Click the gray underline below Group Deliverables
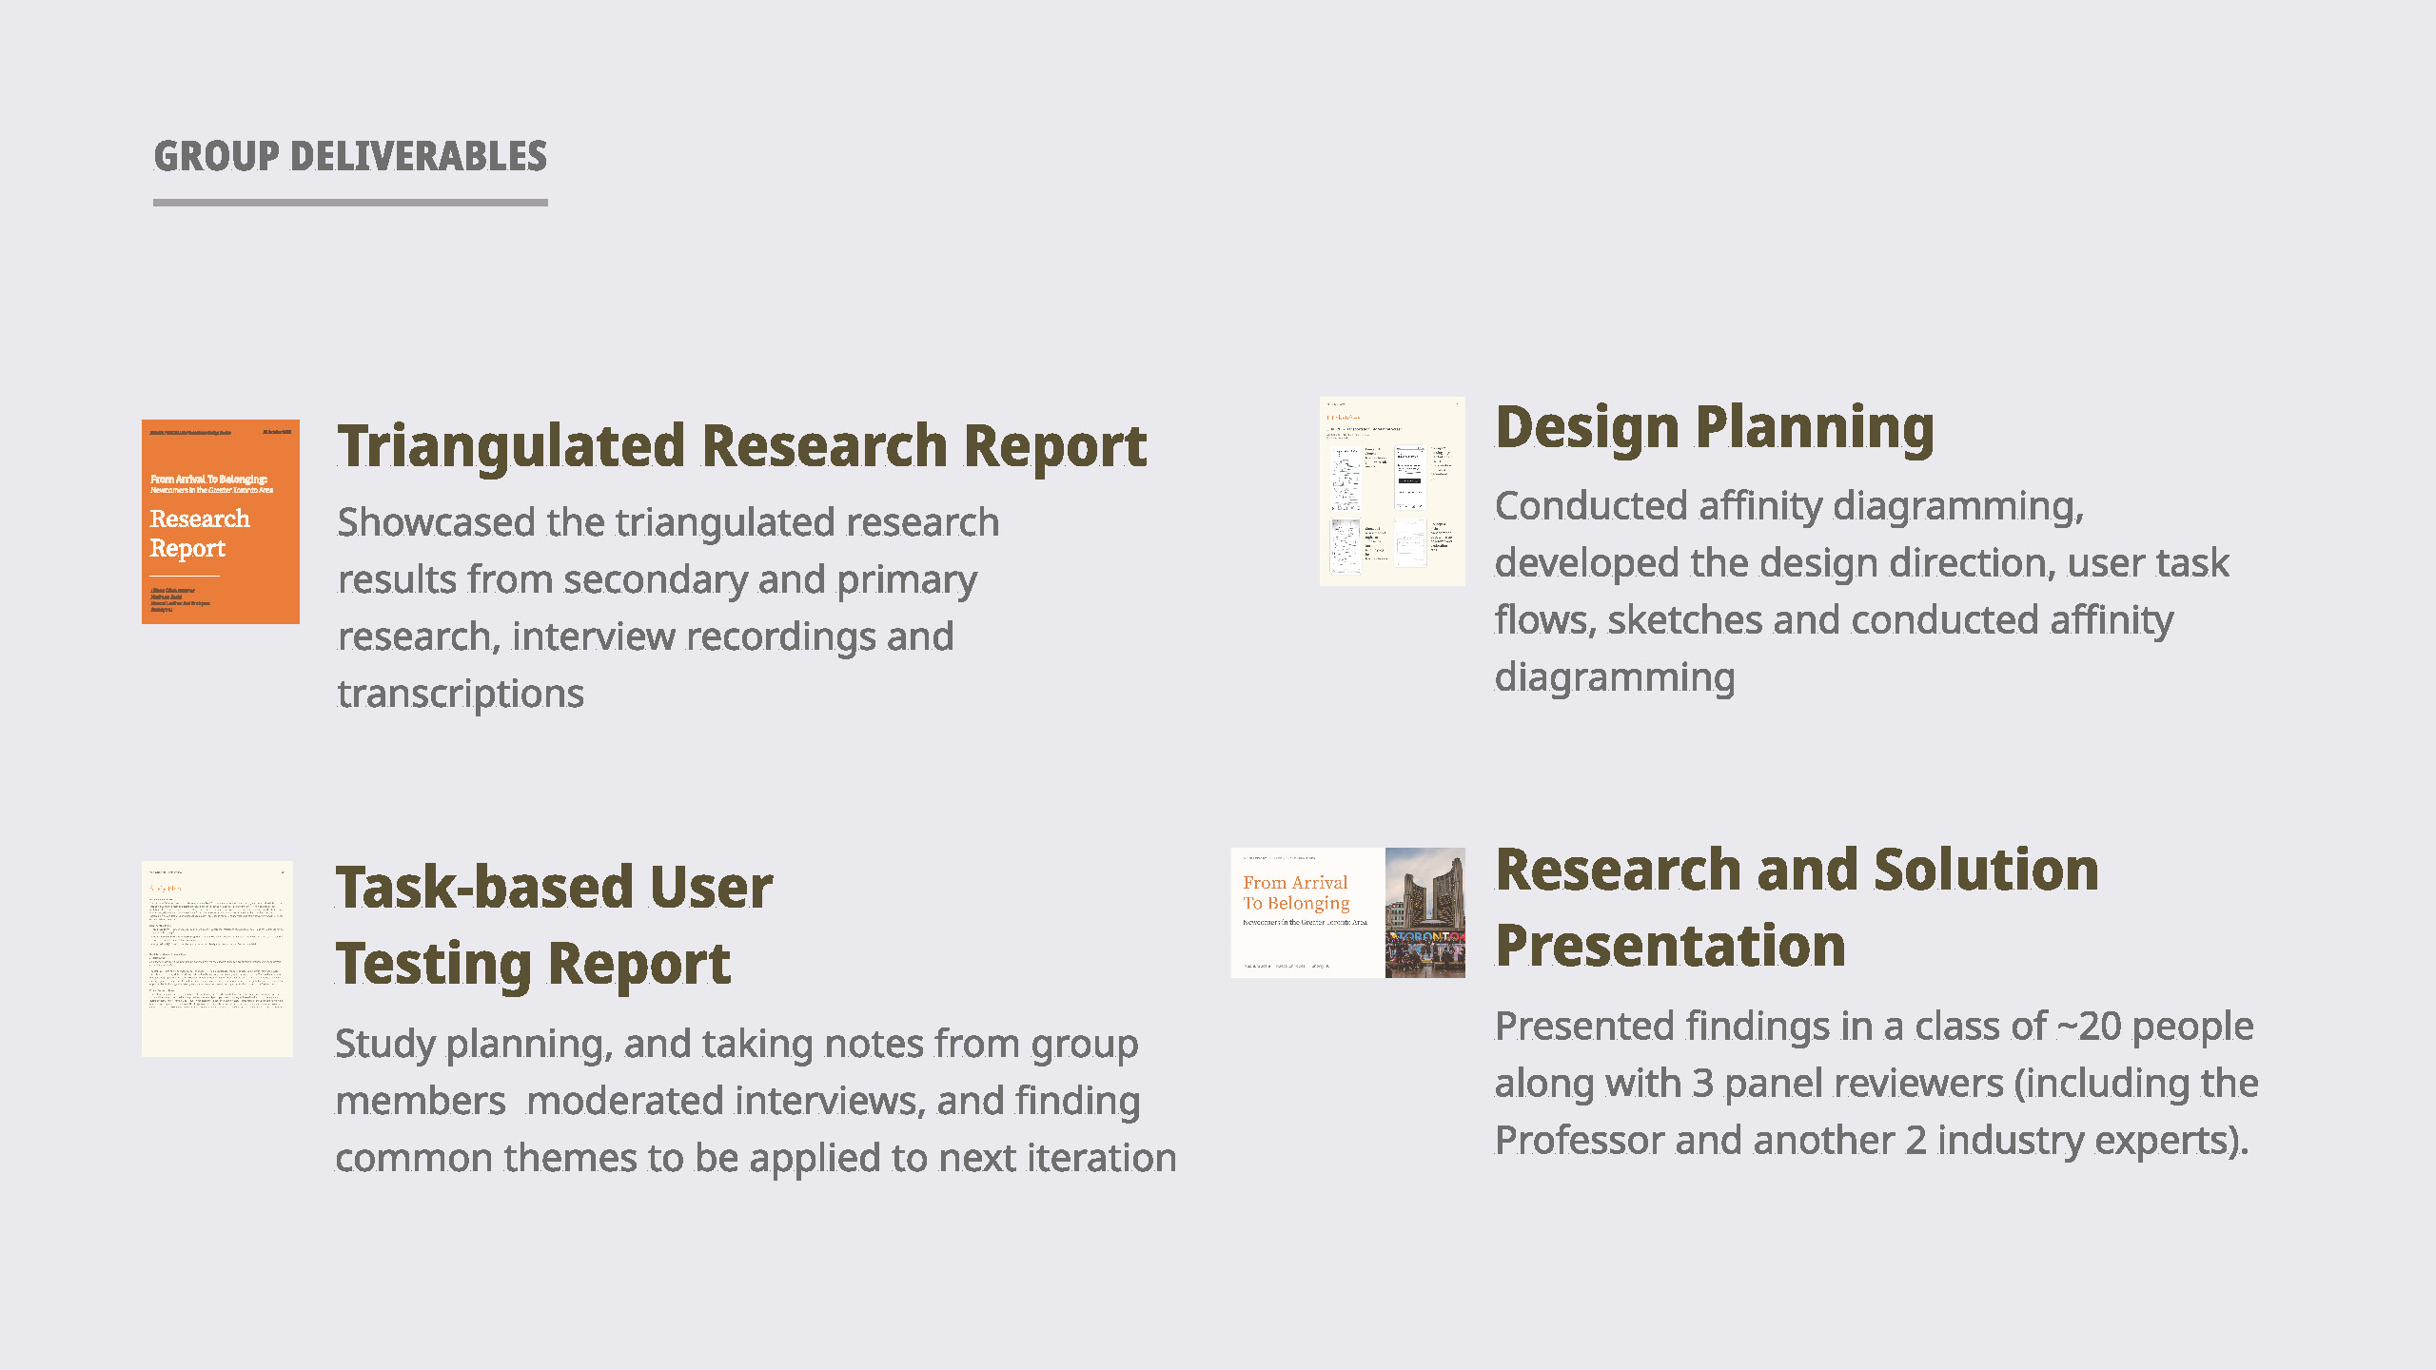Screen dimensions: 2436x1370 pos(350,203)
